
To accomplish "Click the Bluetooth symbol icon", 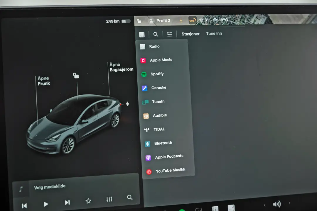I will point(147,144).
